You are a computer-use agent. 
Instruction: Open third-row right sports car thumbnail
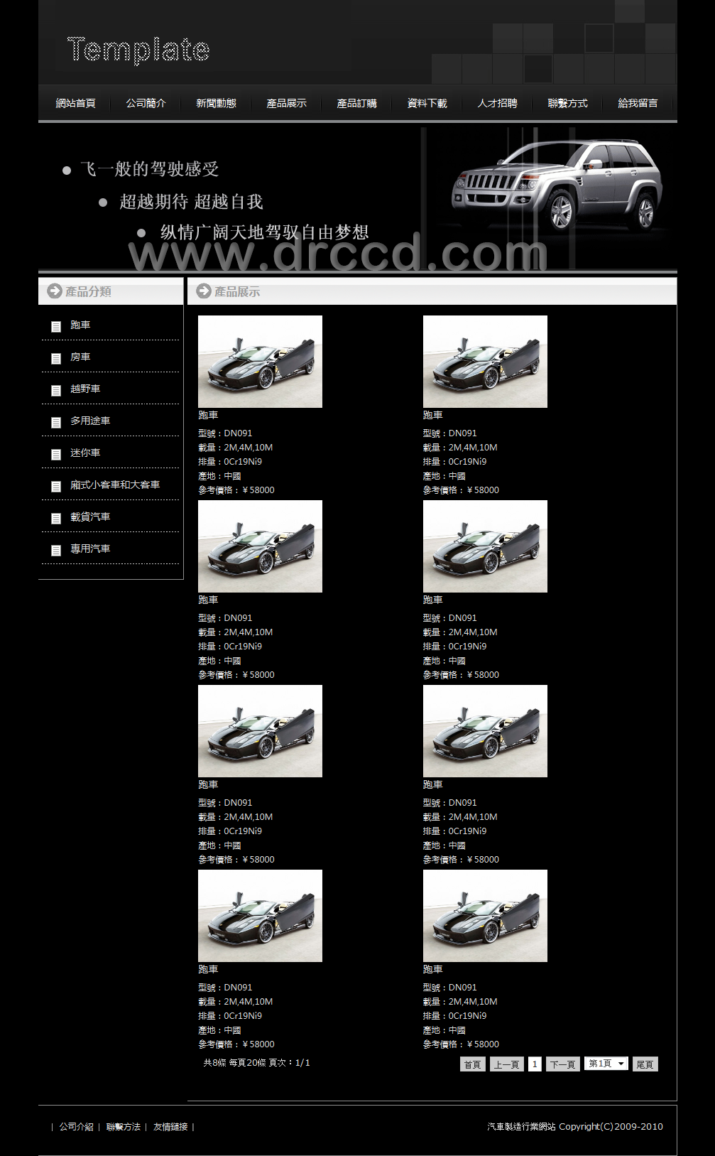485,731
